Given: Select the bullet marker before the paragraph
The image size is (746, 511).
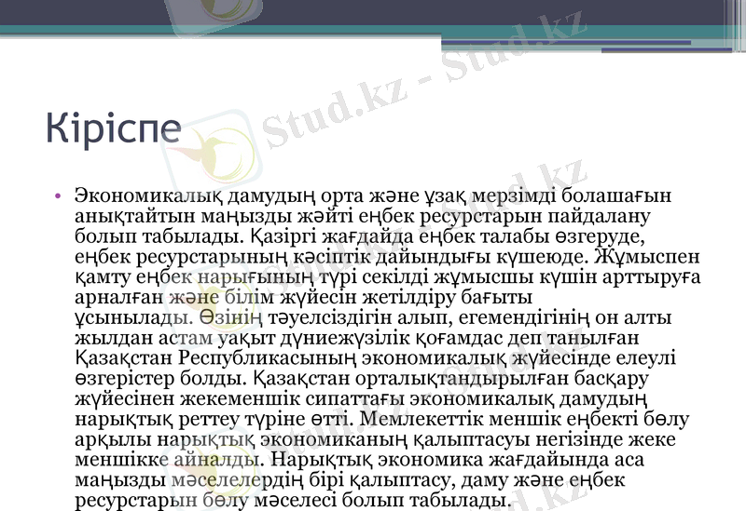Looking at the screenshot, I should pyautogui.click(x=58, y=195).
